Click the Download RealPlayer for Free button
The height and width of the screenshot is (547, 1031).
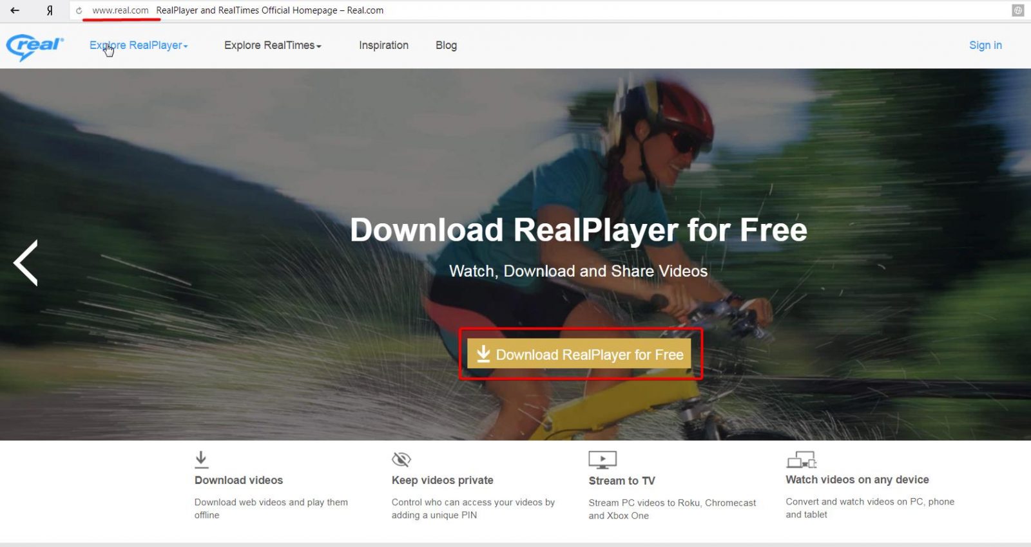tap(579, 354)
